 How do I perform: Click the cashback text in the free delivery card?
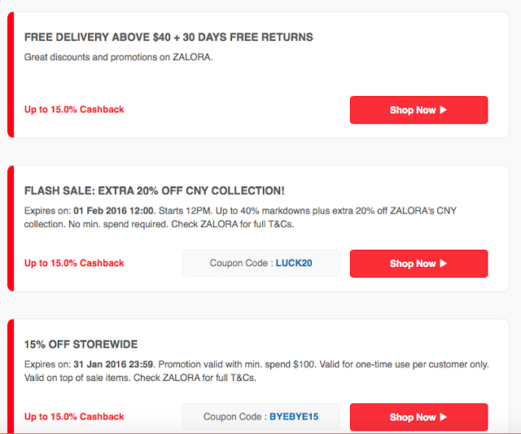[74, 109]
